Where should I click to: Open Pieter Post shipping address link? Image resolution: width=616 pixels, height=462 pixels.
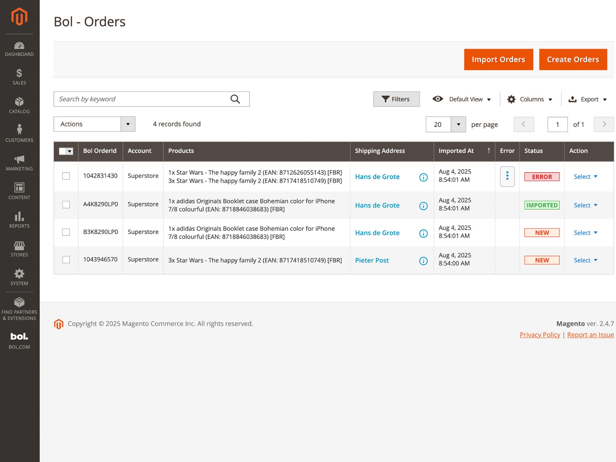[x=372, y=260]
